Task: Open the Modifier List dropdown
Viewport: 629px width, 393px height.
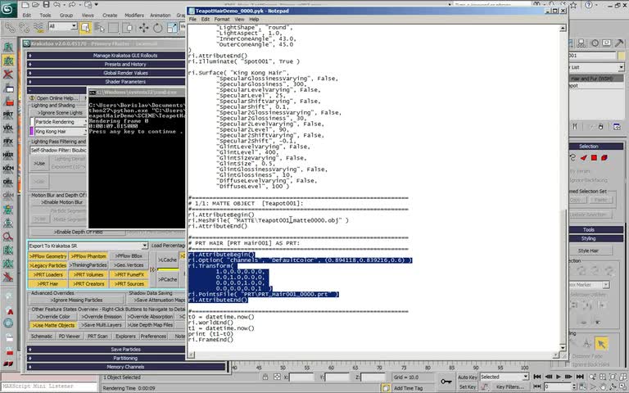Action: (x=596, y=67)
